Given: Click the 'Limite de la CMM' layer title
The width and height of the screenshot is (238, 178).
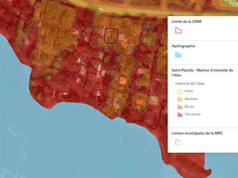Looking at the screenshot, I should coord(186,22).
